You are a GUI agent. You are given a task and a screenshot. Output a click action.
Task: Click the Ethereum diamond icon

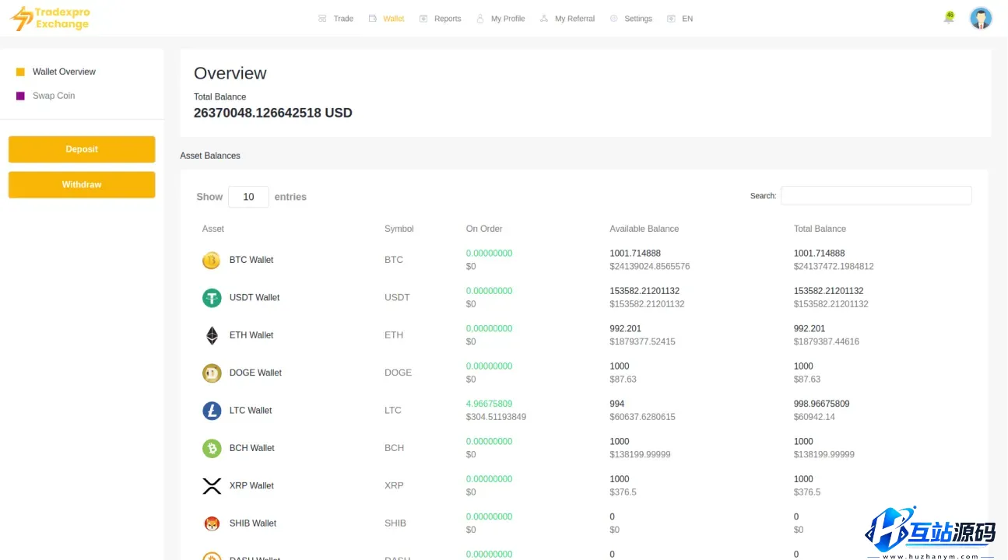click(212, 335)
